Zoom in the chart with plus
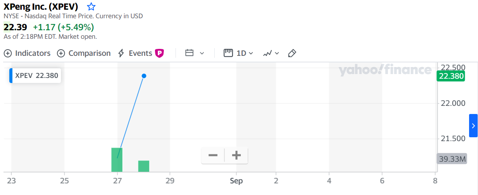478x195 pixels. tap(236, 155)
